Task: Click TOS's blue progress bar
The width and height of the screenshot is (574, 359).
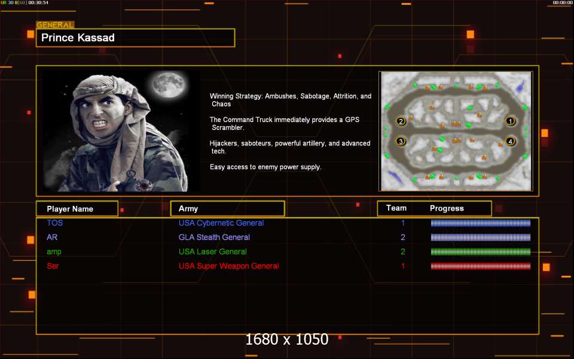Action: coord(481,223)
